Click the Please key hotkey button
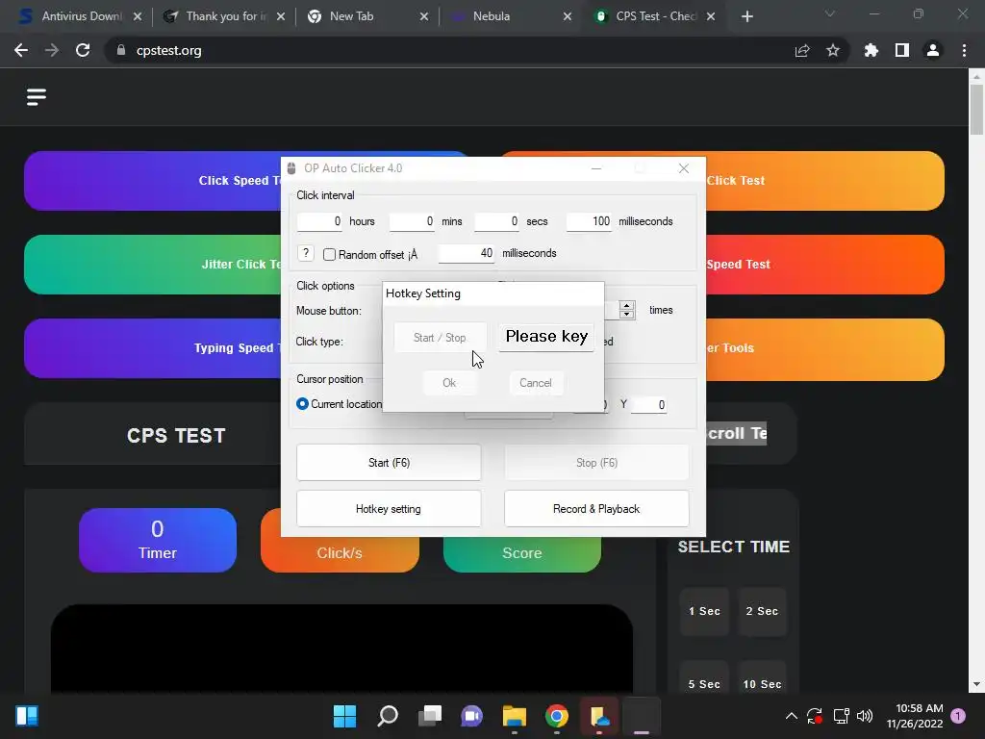 pyautogui.click(x=546, y=337)
